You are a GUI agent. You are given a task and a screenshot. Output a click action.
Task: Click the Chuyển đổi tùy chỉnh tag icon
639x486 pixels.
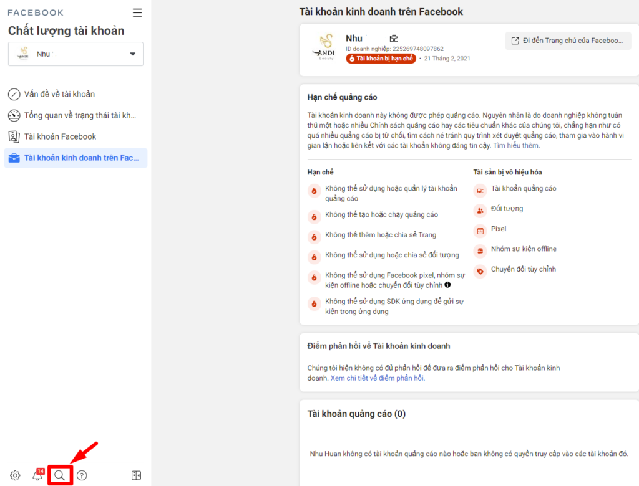480,272
